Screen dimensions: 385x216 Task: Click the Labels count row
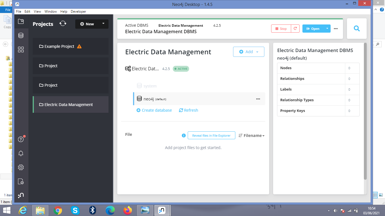318,89
